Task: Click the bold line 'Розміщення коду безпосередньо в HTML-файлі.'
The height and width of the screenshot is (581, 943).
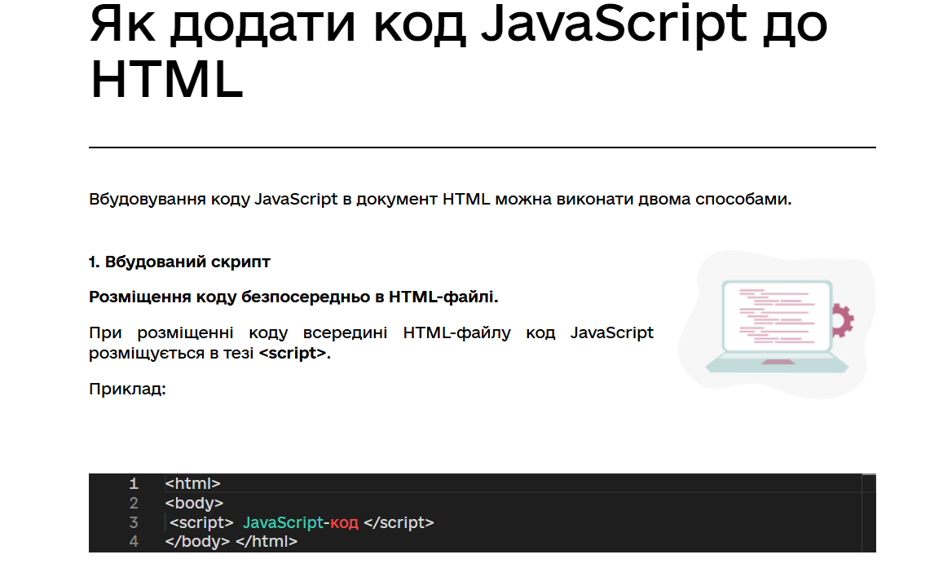Action: click(293, 297)
